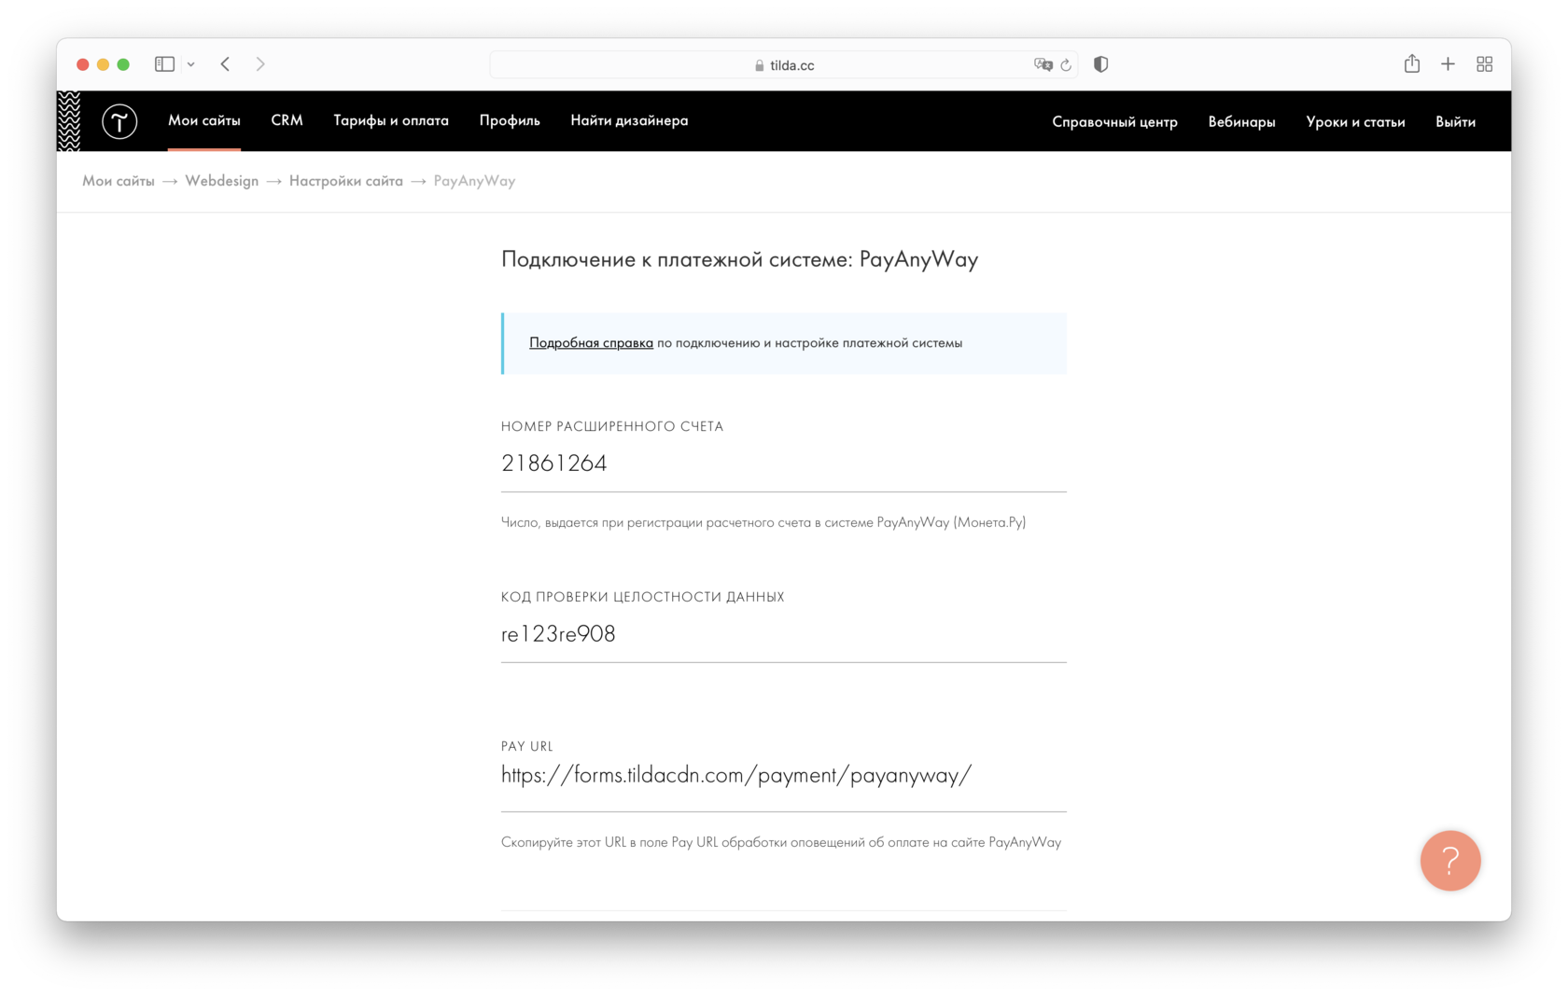The image size is (1568, 996).
Task: Open a new tab with plus icon
Action: pyautogui.click(x=1448, y=64)
